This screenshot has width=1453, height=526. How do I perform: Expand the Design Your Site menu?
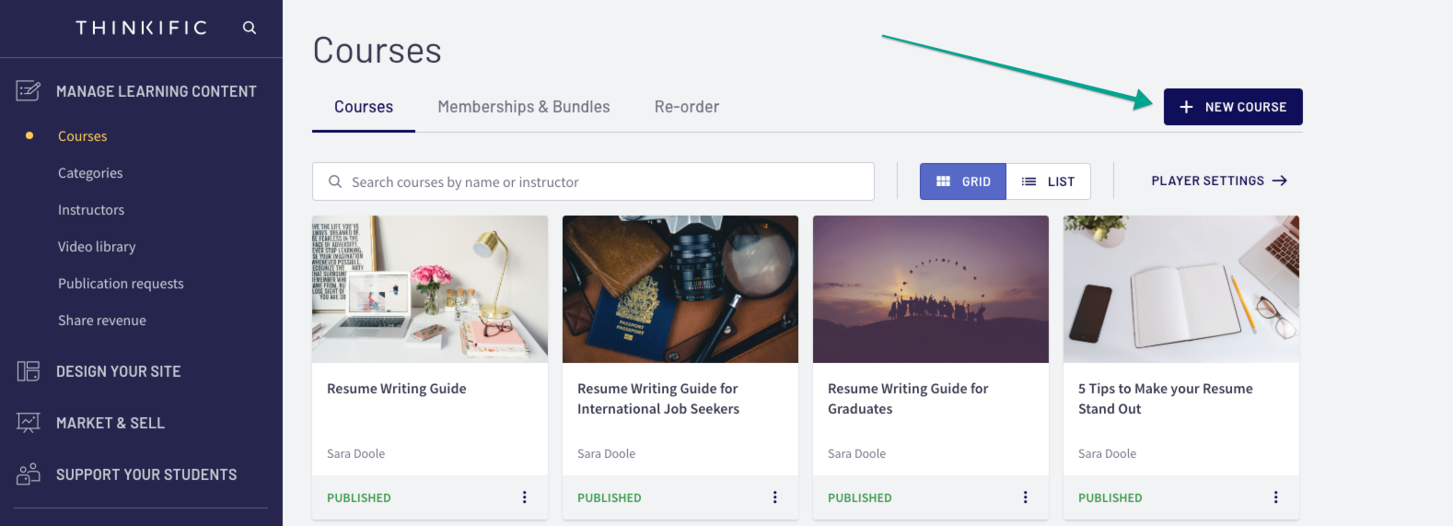(x=119, y=371)
